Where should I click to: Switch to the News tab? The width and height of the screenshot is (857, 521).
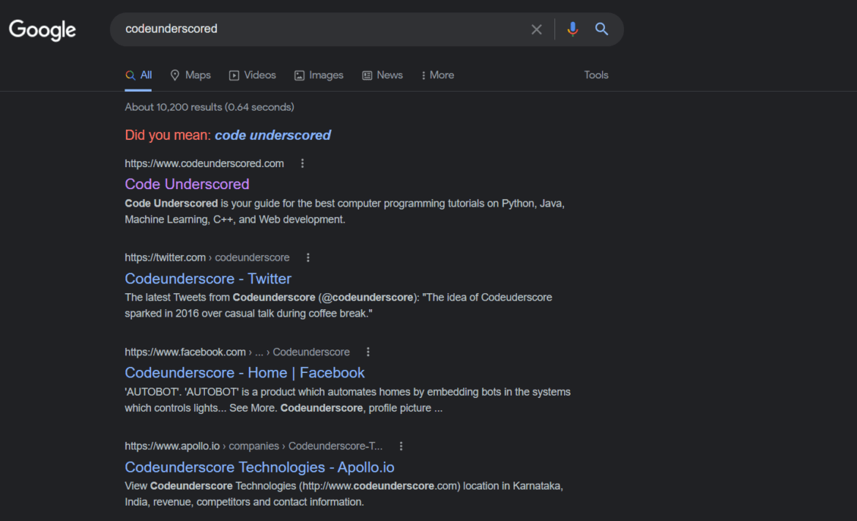382,75
